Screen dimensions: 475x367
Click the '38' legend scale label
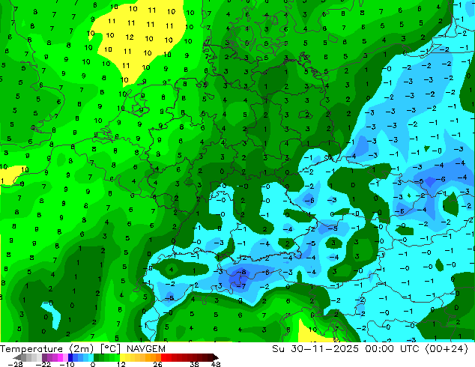[x=195, y=364]
